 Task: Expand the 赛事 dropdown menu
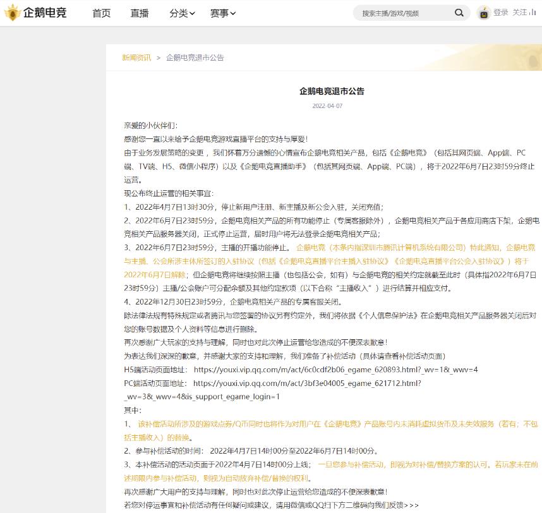pyautogui.click(x=223, y=13)
